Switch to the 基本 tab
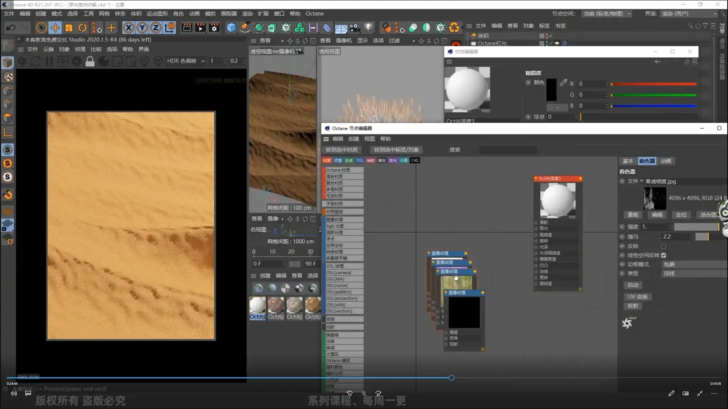This screenshot has height=409, width=728. (x=628, y=161)
